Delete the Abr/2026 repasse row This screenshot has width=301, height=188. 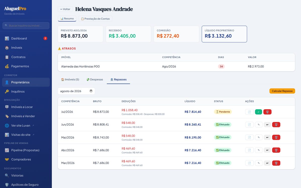pyautogui.click(x=276, y=150)
